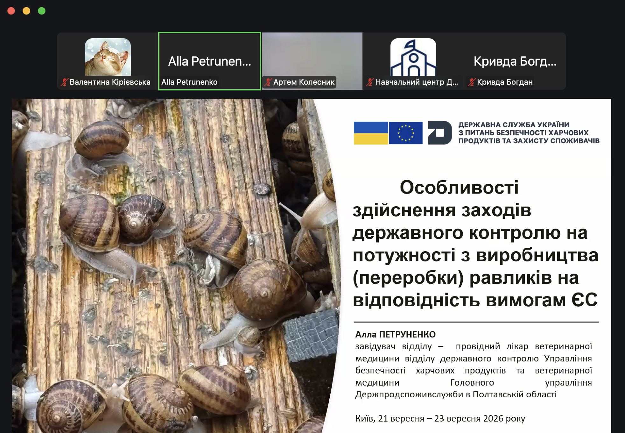625x433 pixels.
Task: Select the cat avatar of Валентина Кірієвська
Action: click(108, 57)
